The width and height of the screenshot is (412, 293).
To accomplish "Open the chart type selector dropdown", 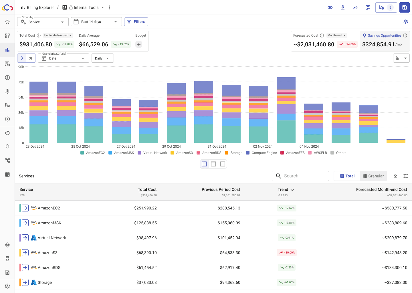I will point(401,58).
